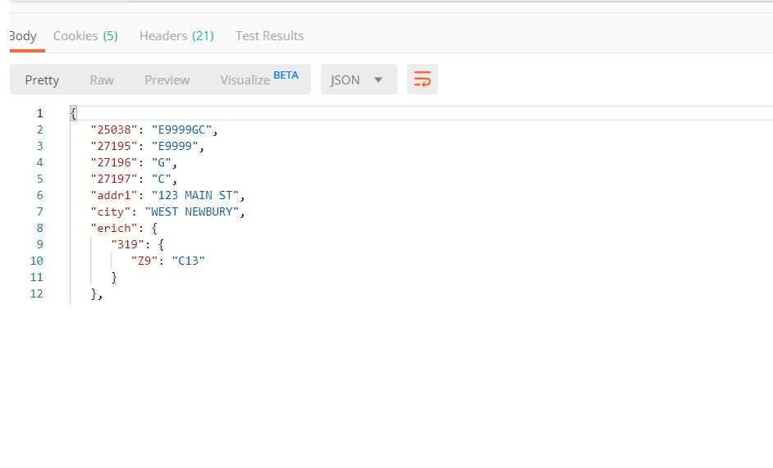
Task: Toggle the wrap lines icon button
Action: point(422,80)
